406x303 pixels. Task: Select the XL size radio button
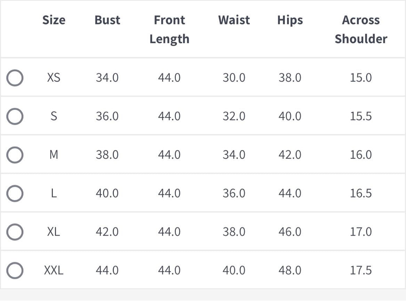coord(15,232)
